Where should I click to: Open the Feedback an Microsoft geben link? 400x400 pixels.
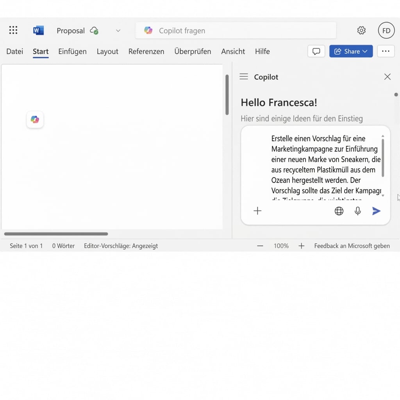[352, 246]
